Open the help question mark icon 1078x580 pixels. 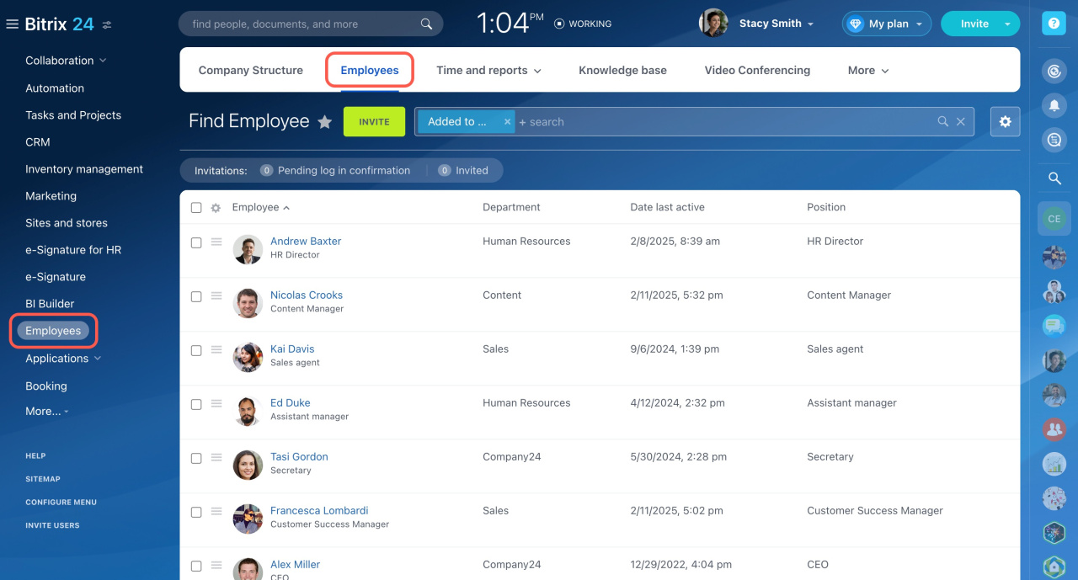click(1054, 24)
